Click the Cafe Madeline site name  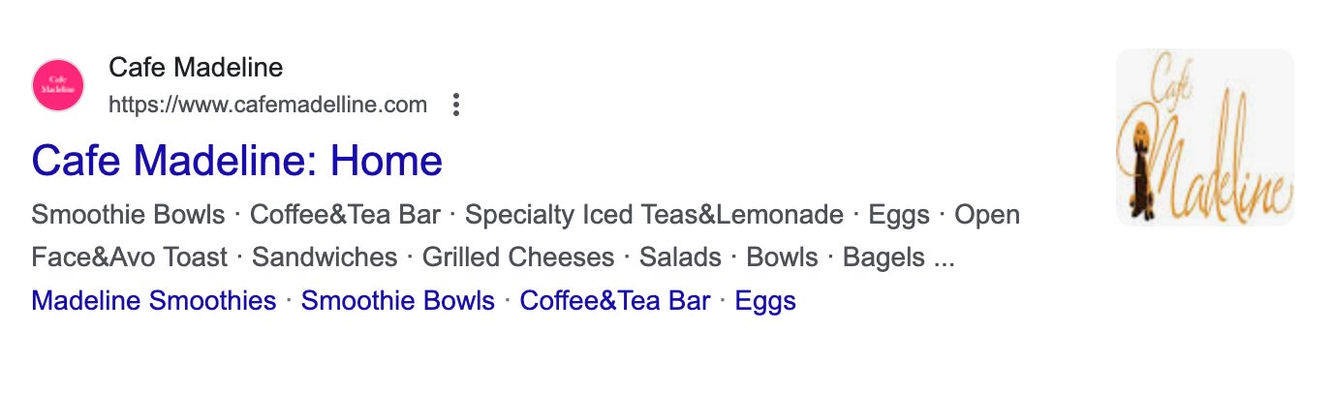click(196, 68)
